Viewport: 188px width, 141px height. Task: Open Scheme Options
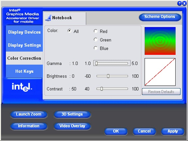point(160,17)
